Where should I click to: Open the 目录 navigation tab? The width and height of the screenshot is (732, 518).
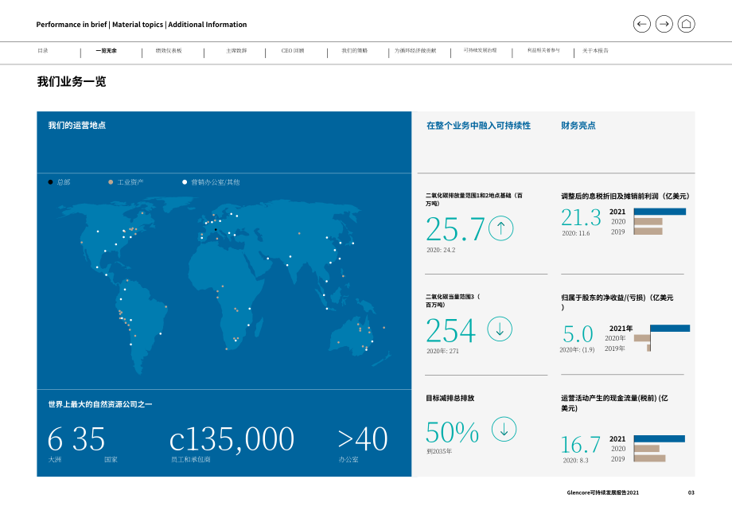click(43, 50)
